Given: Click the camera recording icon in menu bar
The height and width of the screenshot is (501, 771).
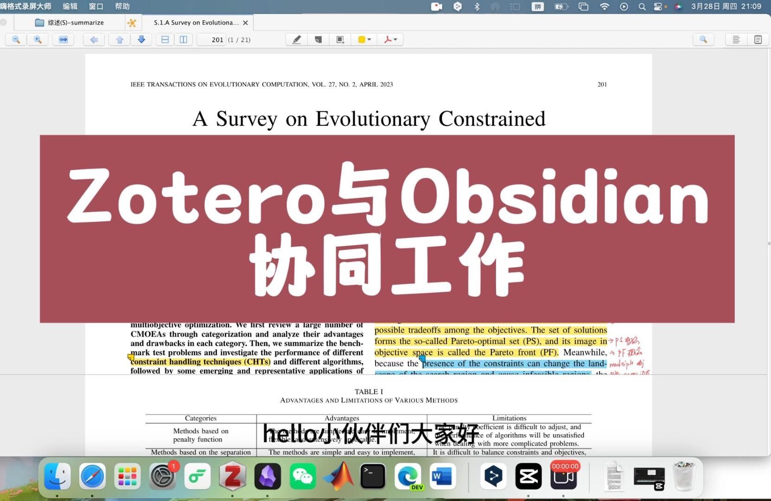Looking at the screenshot, I should click(x=436, y=6).
